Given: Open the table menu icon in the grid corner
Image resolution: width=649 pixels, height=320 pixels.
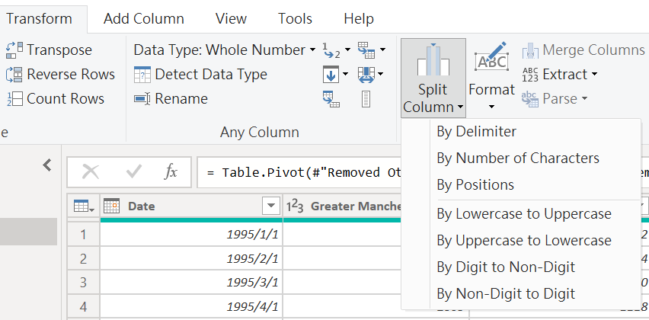Looking at the screenshot, I should point(84,206).
